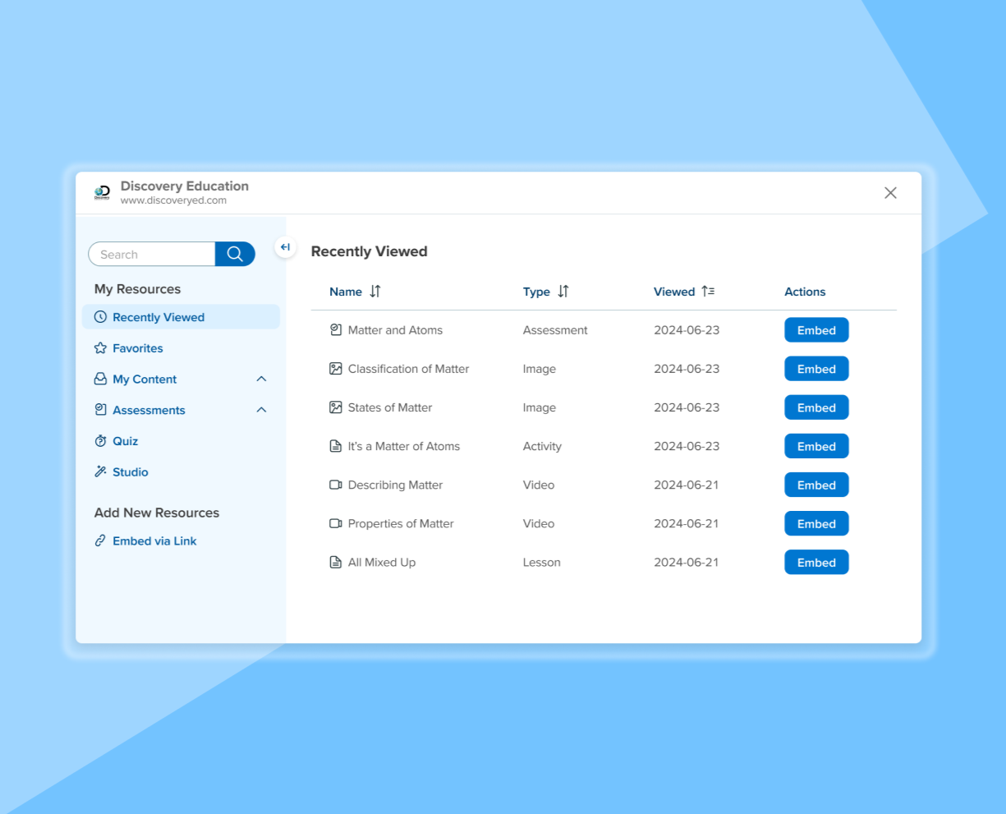1006x814 pixels.
Task: Click the Lesson type cell
Action: (x=542, y=563)
